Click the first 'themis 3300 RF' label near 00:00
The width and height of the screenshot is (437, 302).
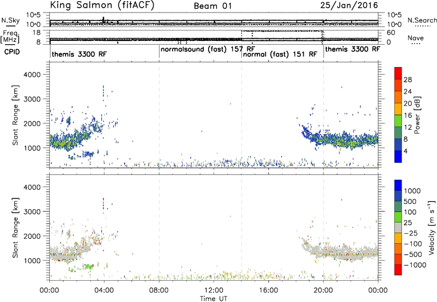(79, 54)
